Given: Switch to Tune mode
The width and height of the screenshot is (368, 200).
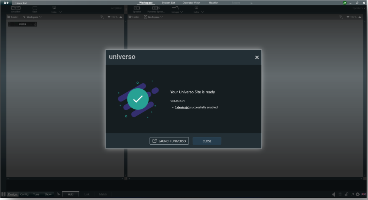Looking at the screenshot, I should (36, 194).
